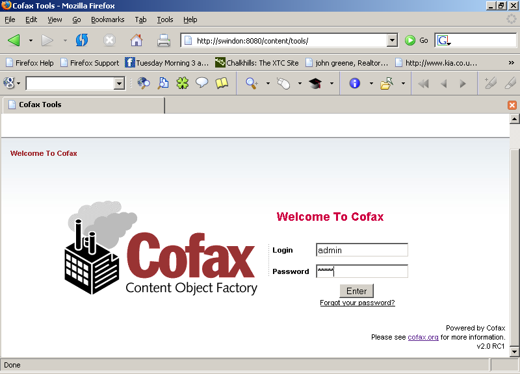This screenshot has height=374, width=520.
Task: Open the Bookmarks menu
Action: coord(107,19)
